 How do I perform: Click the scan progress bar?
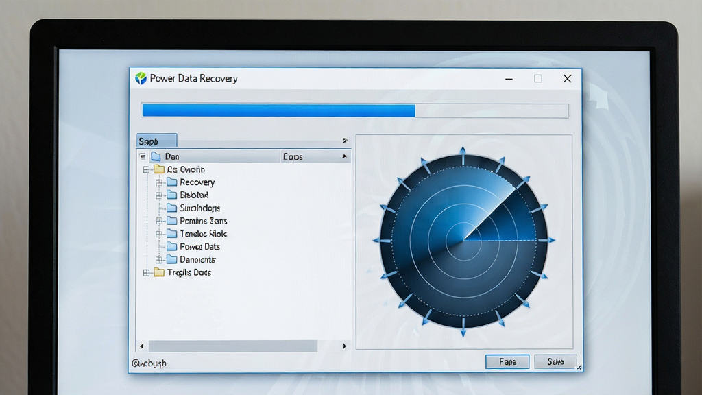[355, 110]
